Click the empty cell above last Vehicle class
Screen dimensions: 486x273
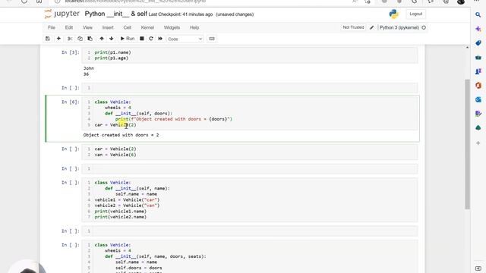point(250,231)
